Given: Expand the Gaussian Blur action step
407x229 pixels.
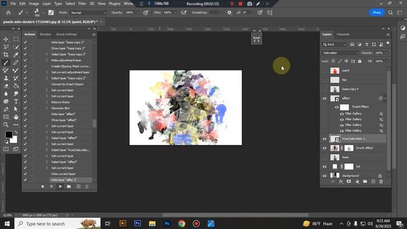Looking at the screenshot, I should (46, 108).
